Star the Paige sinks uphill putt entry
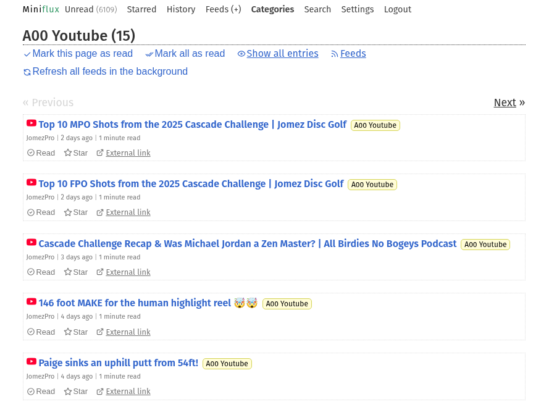Viewport: 541px width, 407px height. point(75,392)
